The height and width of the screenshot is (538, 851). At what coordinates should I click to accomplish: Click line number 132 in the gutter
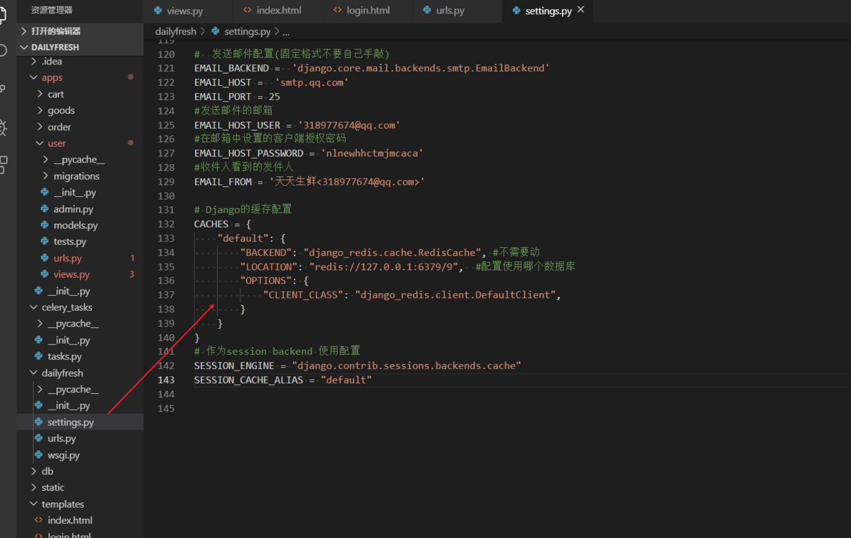tap(166, 224)
